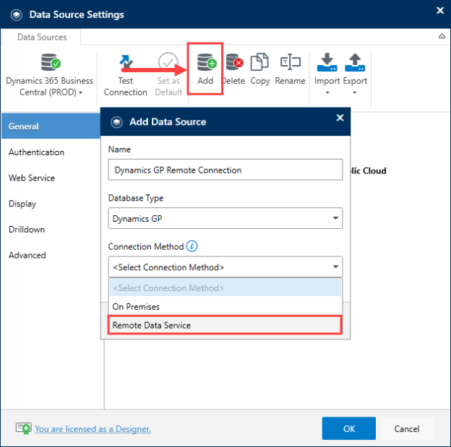Click the data source Name input field

pyautogui.click(x=225, y=170)
